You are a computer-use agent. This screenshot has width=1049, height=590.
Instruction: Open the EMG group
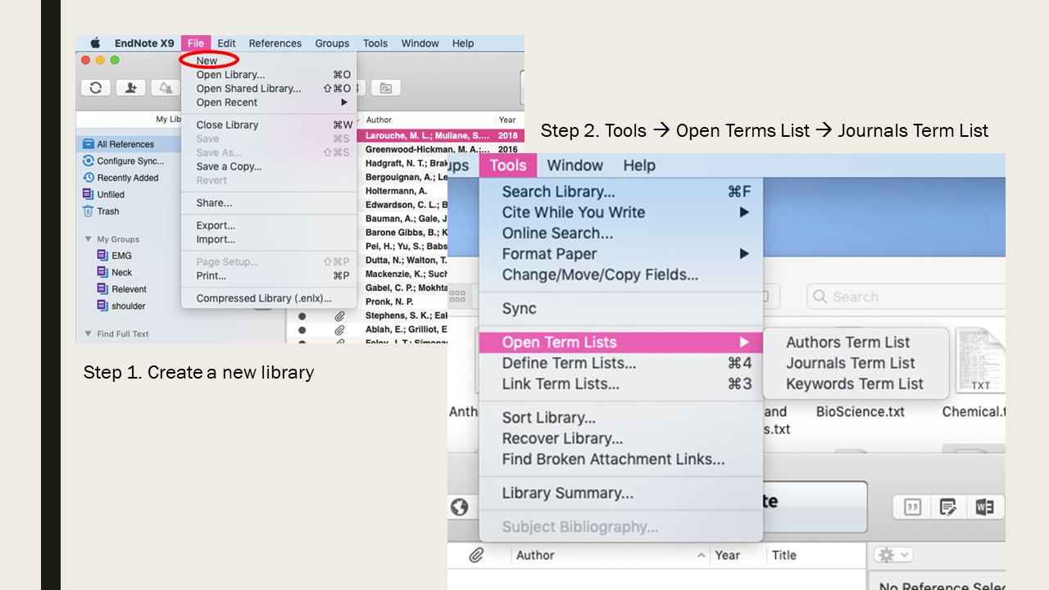coord(121,256)
